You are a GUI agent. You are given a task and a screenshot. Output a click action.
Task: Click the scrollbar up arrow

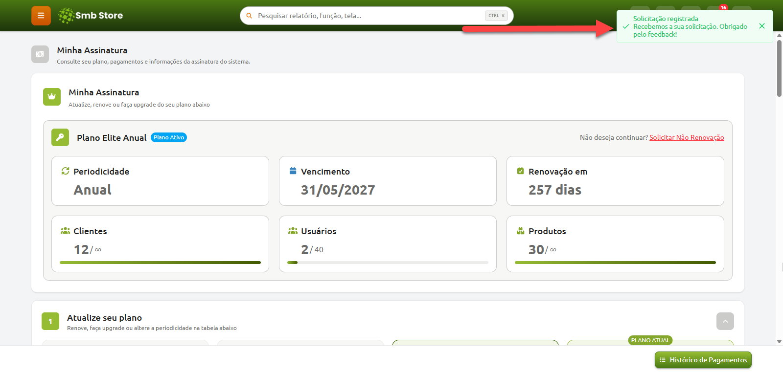[779, 35]
